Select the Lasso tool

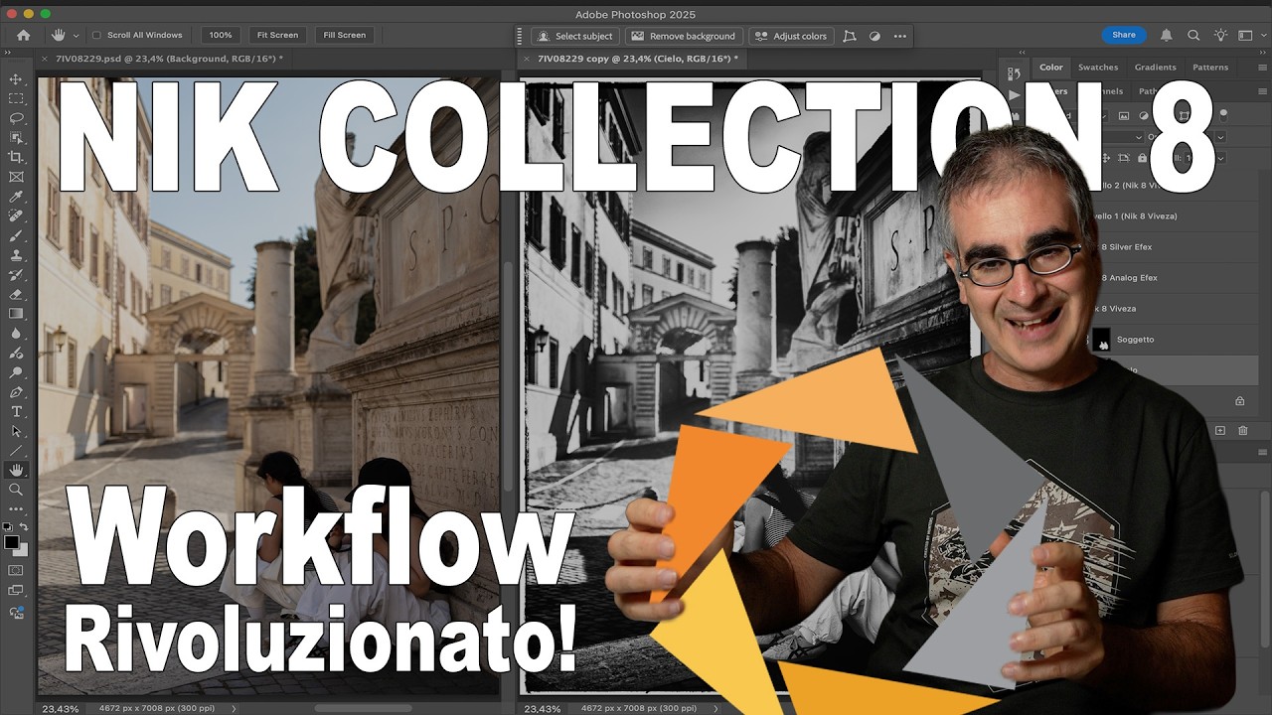tap(16, 118)
